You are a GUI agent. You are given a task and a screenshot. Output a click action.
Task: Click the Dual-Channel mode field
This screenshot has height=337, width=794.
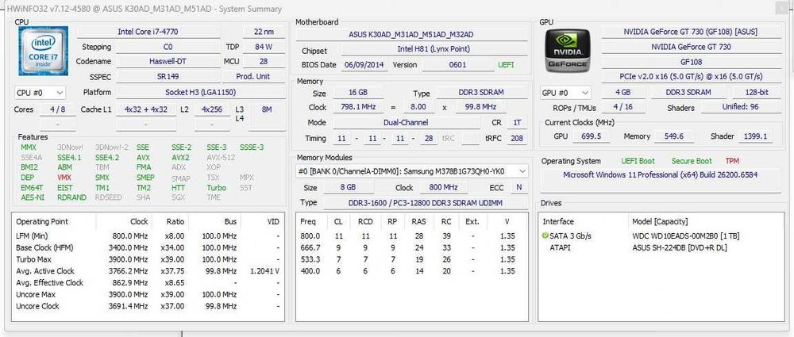click(406, 122)
